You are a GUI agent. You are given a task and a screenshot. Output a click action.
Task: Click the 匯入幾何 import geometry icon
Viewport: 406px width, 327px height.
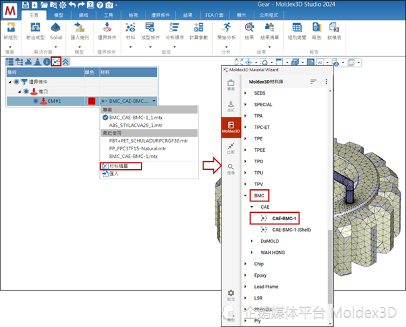coord(79,28)
